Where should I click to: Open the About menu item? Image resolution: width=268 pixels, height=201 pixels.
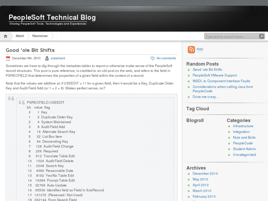[x=20, y=36]
